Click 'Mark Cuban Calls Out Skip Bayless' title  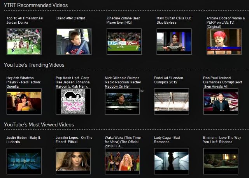coord(174,20)
